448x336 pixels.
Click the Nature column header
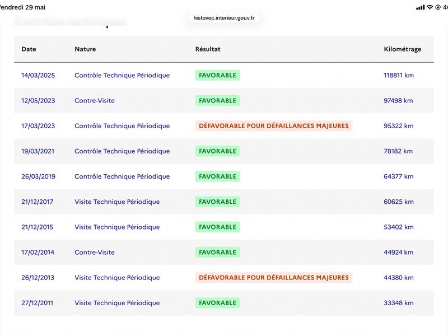point(85,49)
